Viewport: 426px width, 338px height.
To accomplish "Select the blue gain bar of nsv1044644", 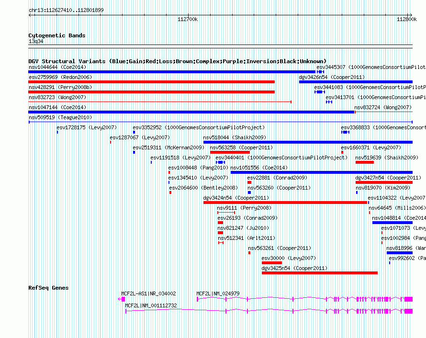I will point(172,72).
